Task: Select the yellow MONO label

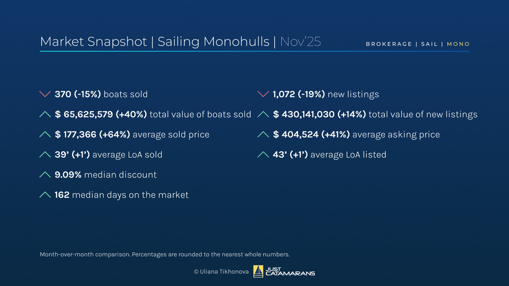Action: 458,44
